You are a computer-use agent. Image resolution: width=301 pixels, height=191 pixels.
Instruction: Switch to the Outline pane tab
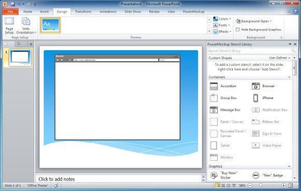(x=19, y=44)
